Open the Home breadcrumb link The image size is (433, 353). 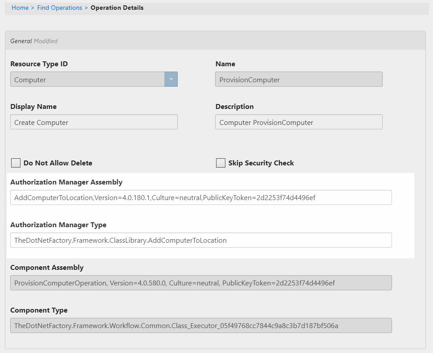tap(20, 8)
